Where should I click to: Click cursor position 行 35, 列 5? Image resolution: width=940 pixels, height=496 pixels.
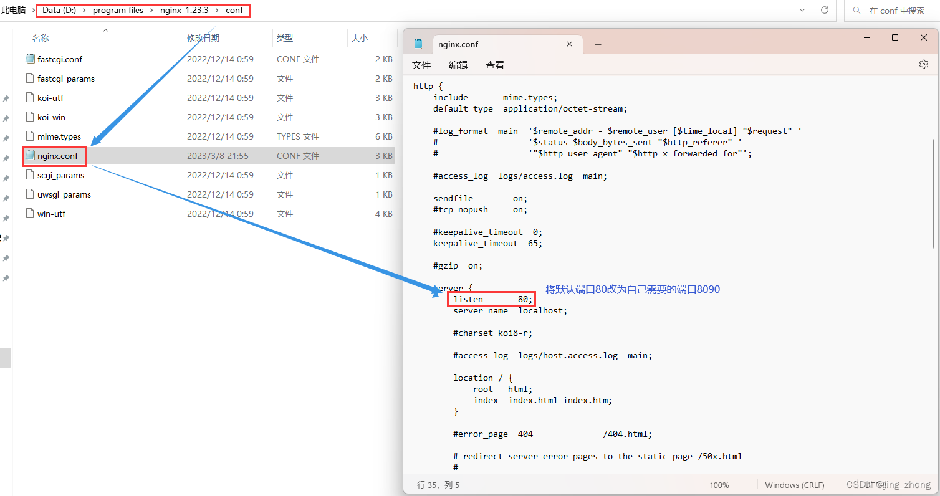[x=438, y=485]
